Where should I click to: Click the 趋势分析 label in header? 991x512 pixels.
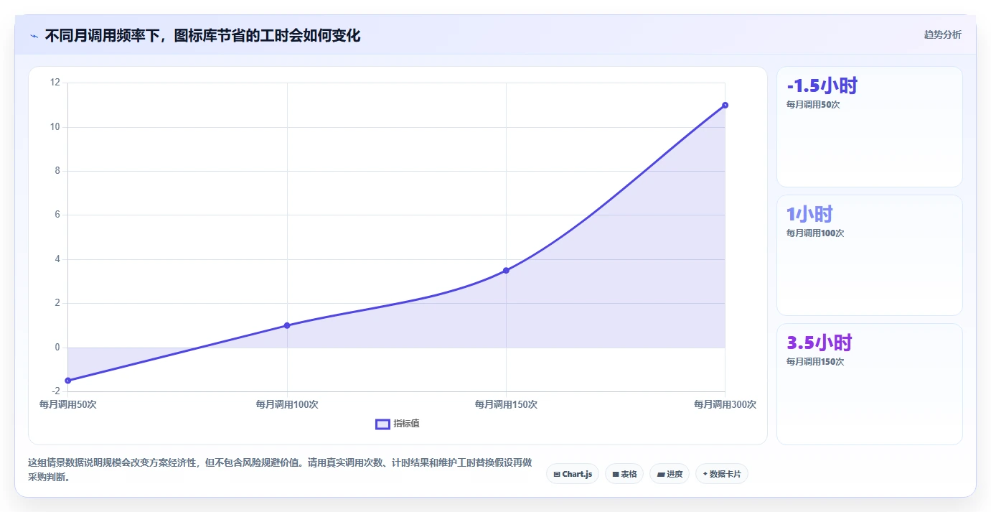pyautogui.click(x=942, y=34)
